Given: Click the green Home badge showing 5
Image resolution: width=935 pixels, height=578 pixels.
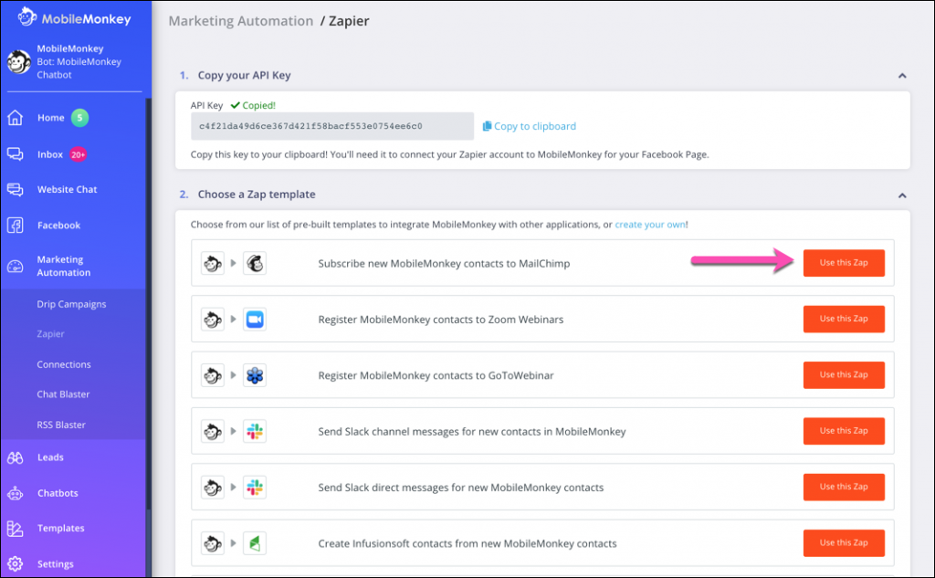Looking at the screenshot, I should 80,118.
